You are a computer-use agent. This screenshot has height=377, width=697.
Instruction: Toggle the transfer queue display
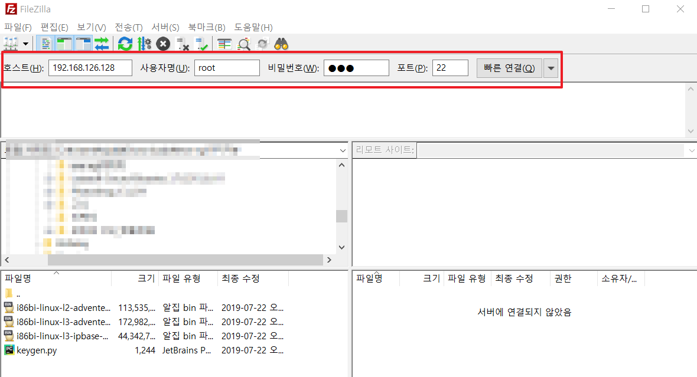pos(102,44)
